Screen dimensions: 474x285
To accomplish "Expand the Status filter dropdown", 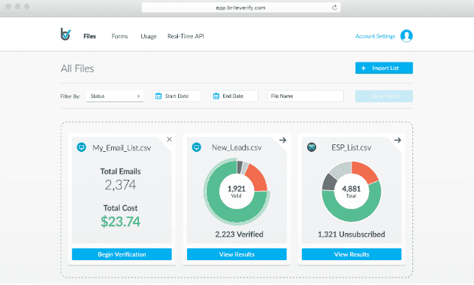I will tap(115, 96).
